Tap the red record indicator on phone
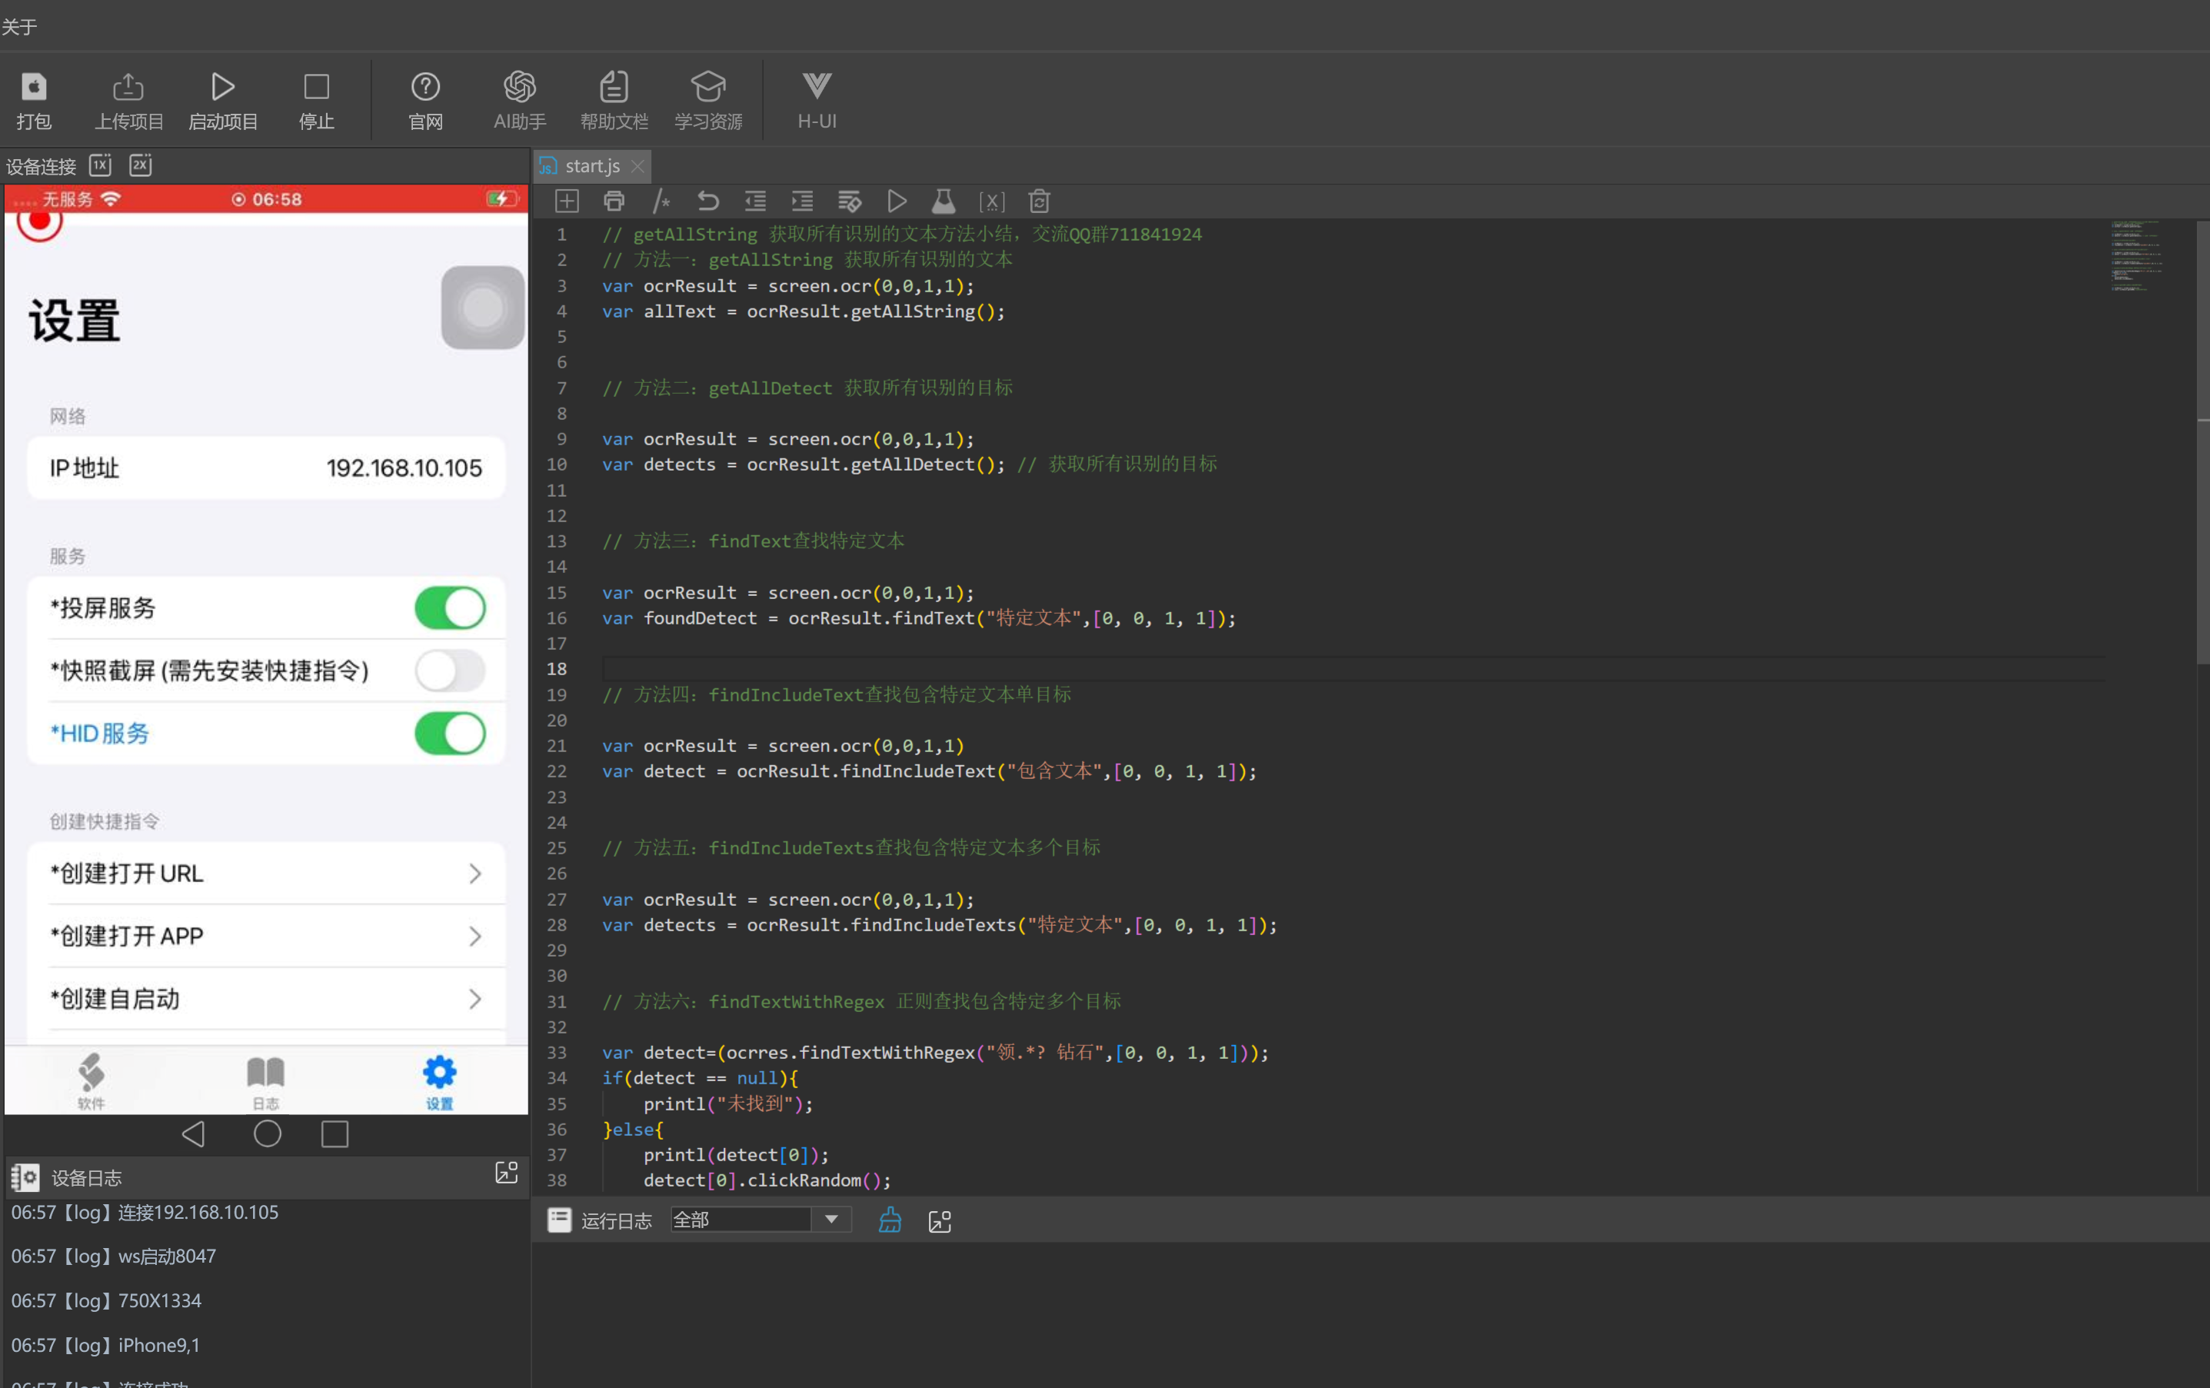 pyautogui.click(x=38, y=222)
